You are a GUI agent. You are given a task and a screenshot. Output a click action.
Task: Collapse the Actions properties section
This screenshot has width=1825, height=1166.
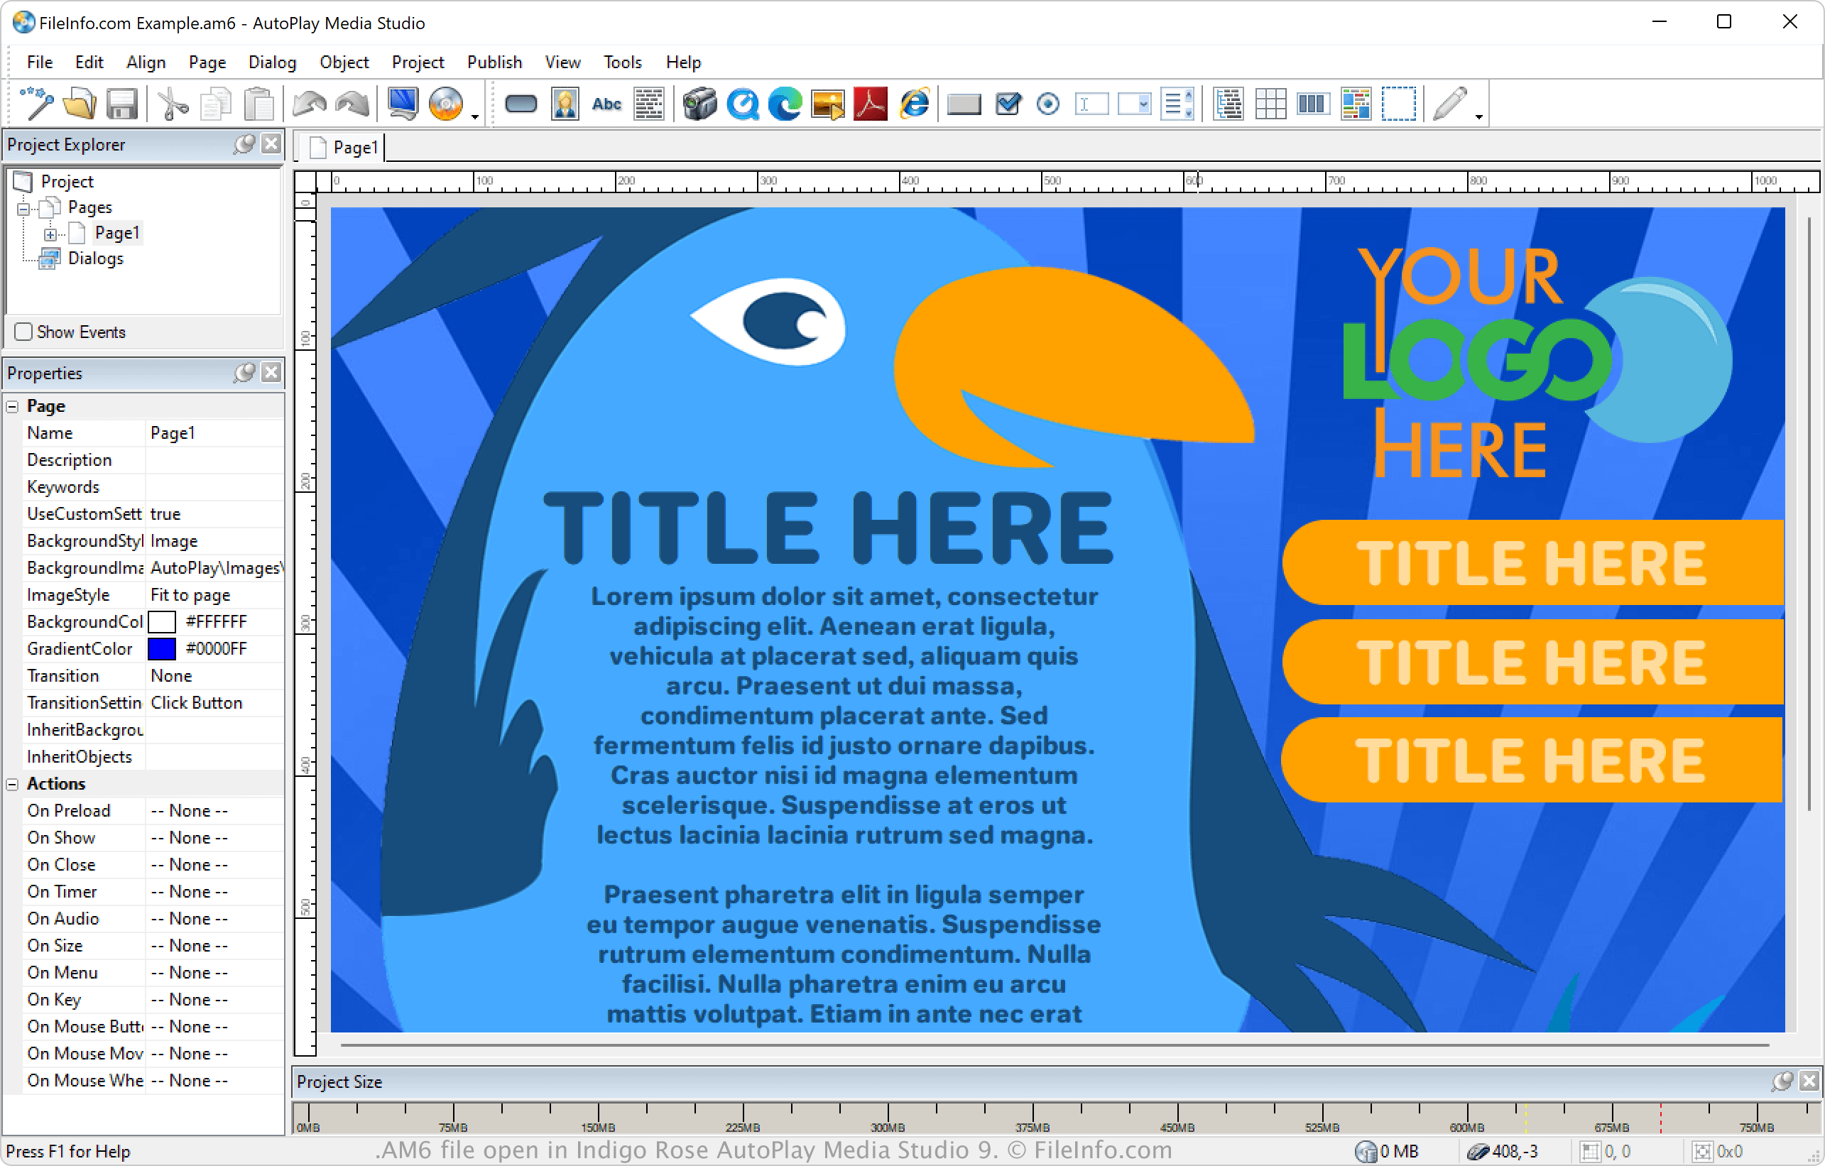(x=12, y=785)
